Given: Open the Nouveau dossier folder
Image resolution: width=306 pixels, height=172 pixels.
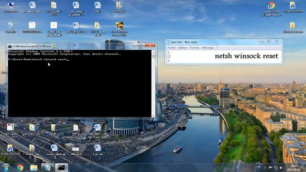Looking at the screenshot, I should pyautogui.click(x=293, y=27).
